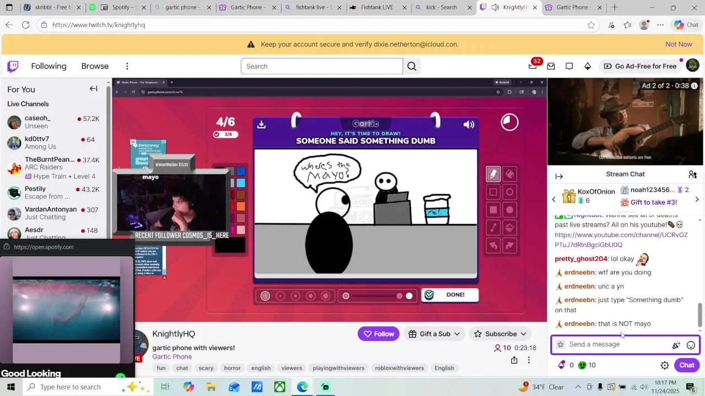Download the drawing with the download icon

pos(262,124)
